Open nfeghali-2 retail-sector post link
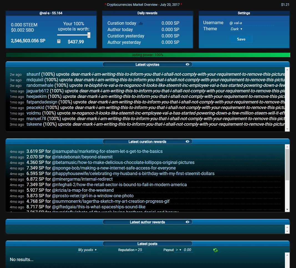296x268 pixels. coord(119,184)
